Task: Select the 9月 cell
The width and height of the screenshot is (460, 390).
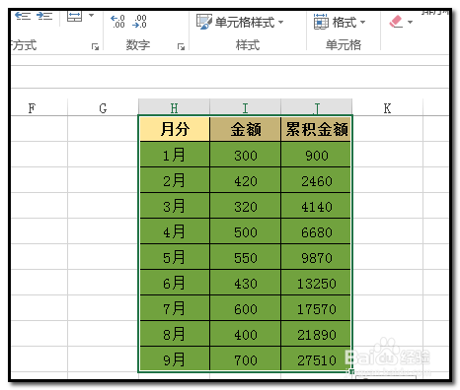Action: (x=175, y=359)
